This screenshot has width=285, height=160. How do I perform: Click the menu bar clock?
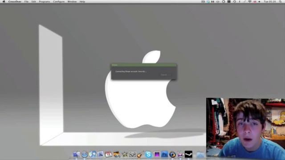click(270, 2)
